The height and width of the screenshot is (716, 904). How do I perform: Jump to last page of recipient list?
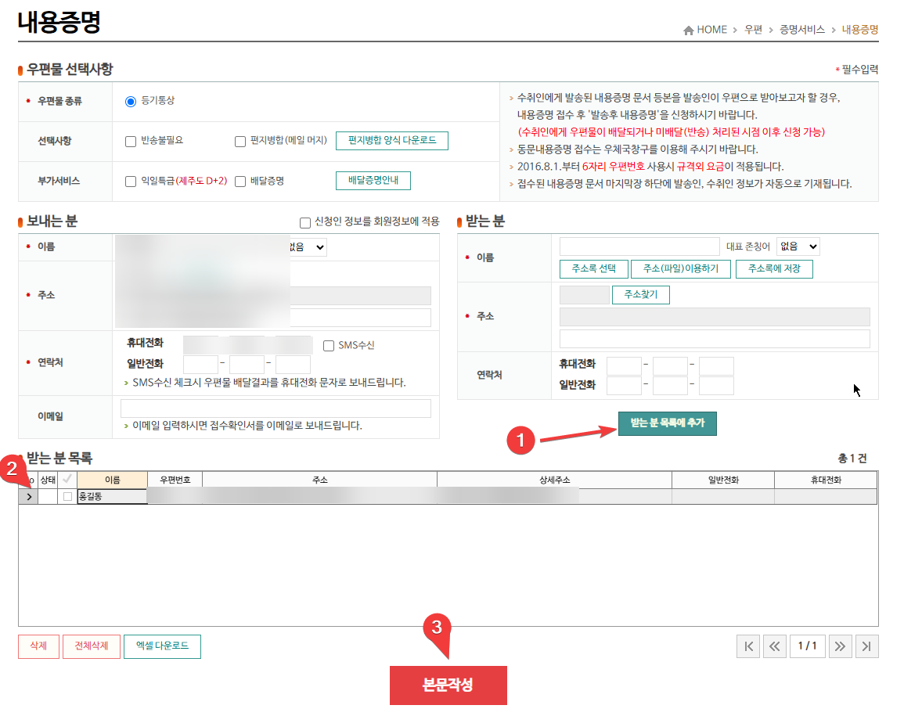pyautogui.click(x=866, y=646)
